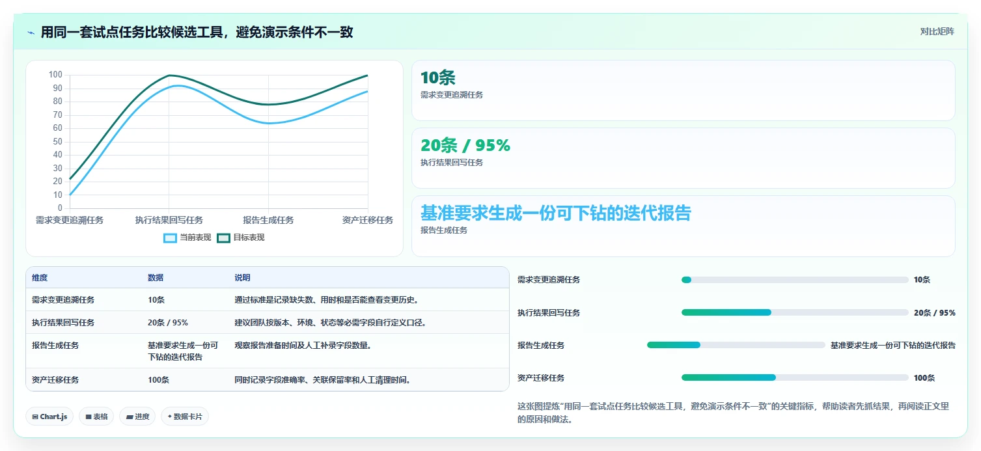The width and height of the screenshot is (981, 451).
Task: Click the 资产迁移任务 progress bar
Action: pos(795,377)
